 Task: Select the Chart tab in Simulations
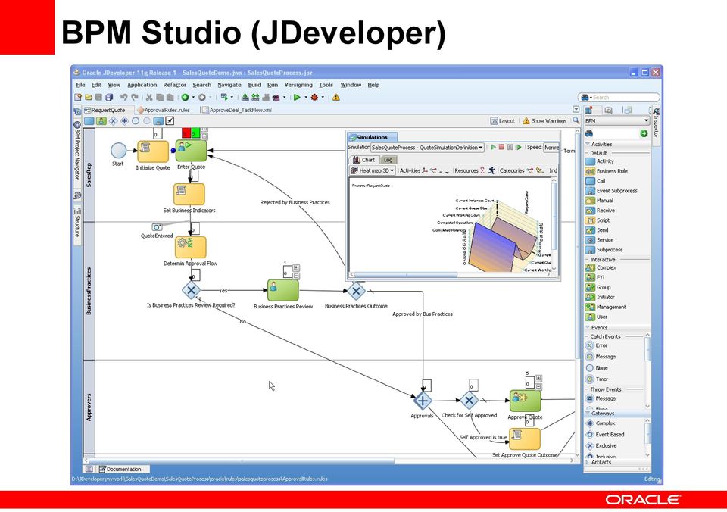click(x=364, y=160)
